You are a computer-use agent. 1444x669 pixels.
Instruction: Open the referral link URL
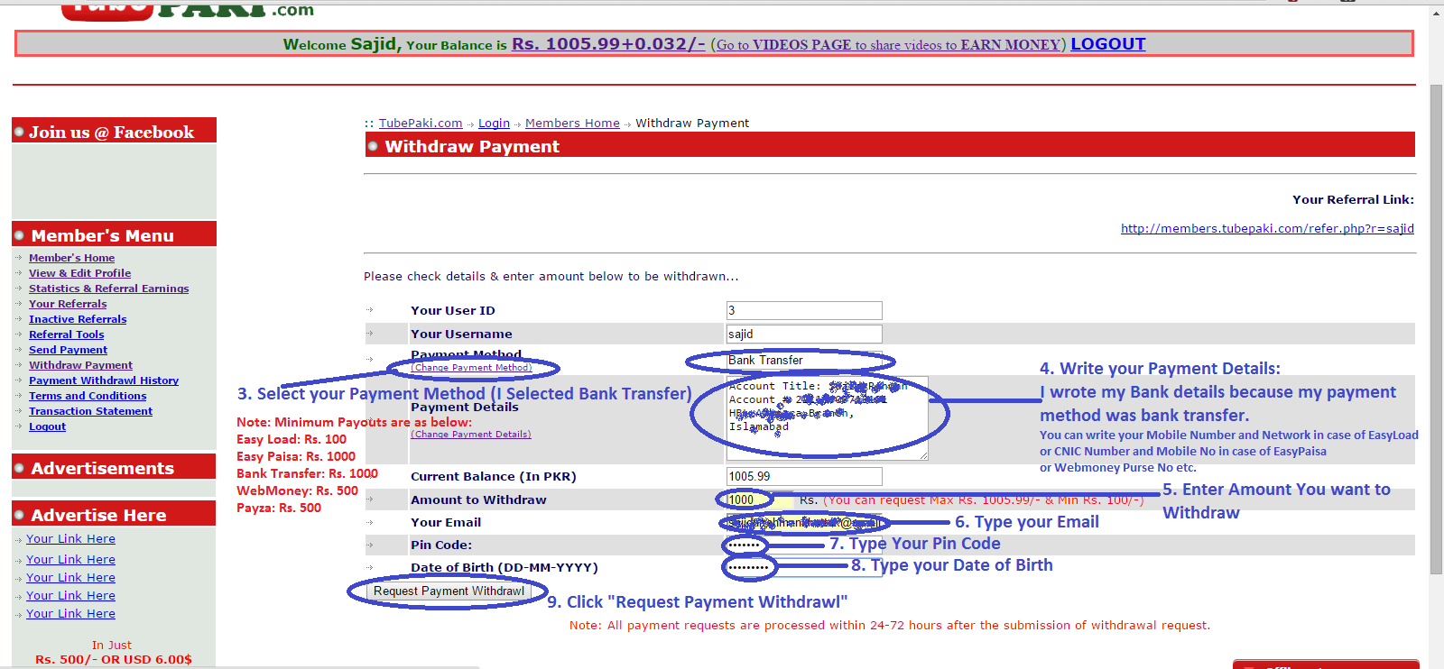[x=1267, y=229]
